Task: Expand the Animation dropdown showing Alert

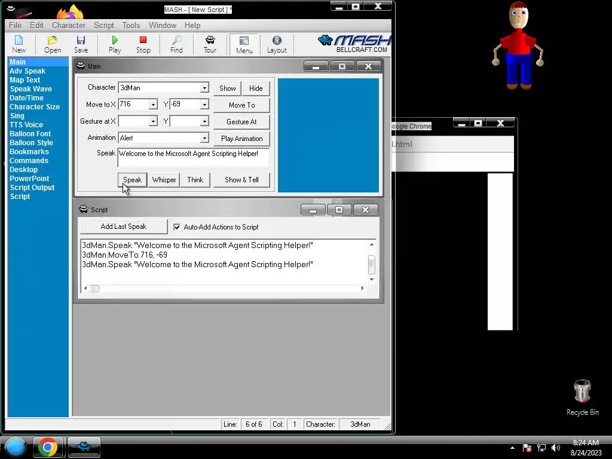Action: pos(204,138)
